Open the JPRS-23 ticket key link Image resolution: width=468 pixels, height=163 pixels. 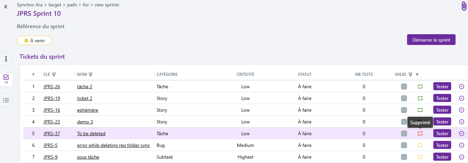click(x=52, y=122)
